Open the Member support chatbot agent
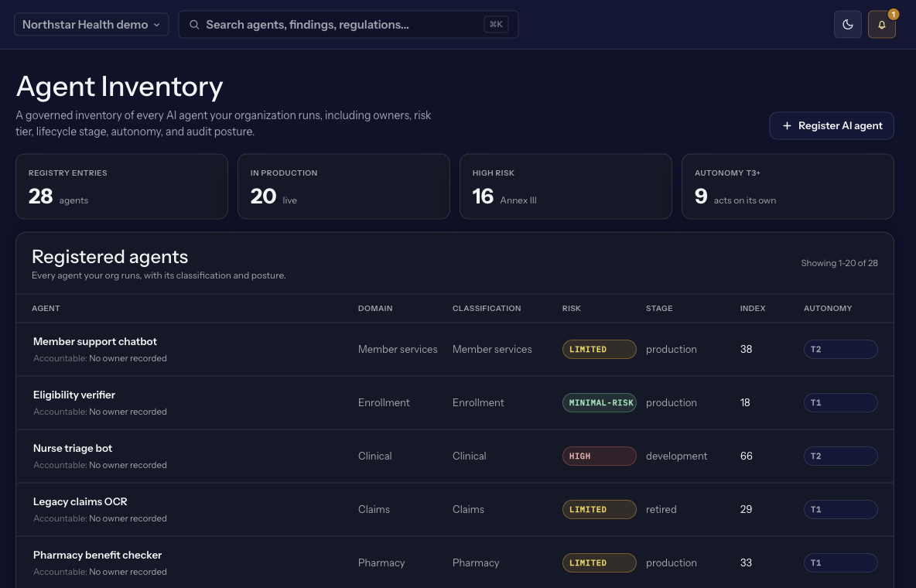 [x=94, y=341]
